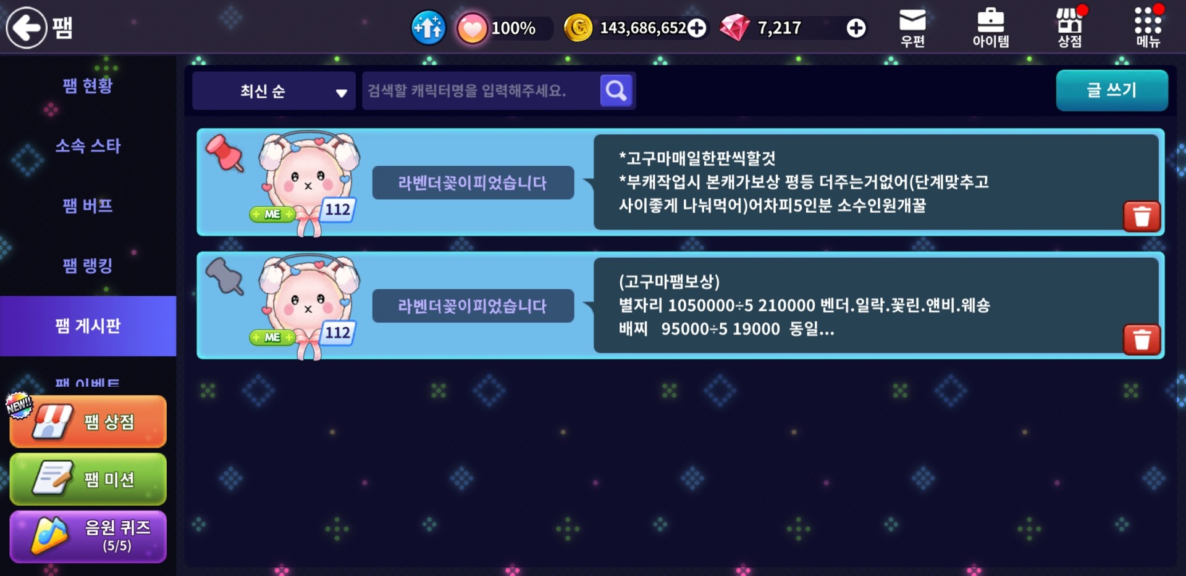The width and height of the screenshot is (1186, 576).
Task: Click the search magnifier icon
Action: pos(616,91)
